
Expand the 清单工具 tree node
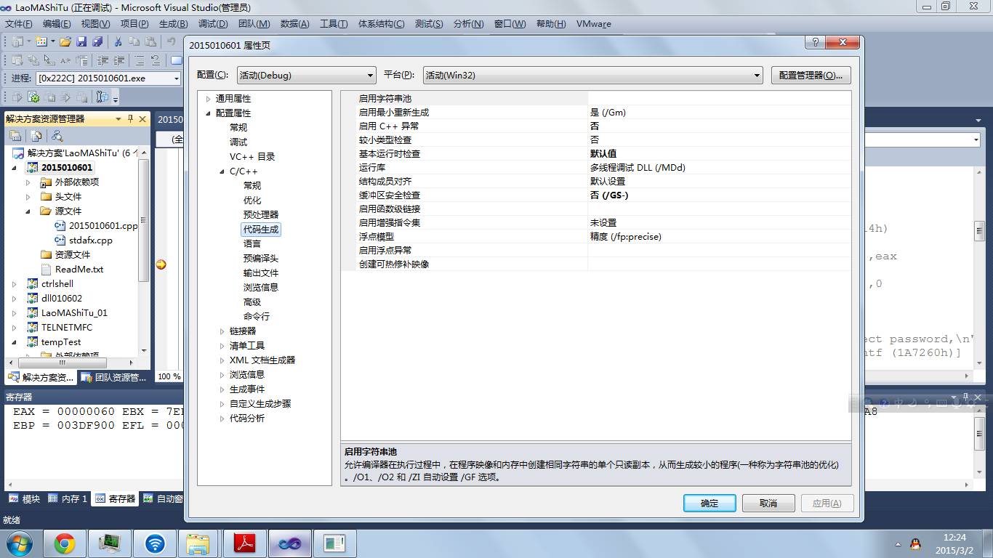click(222, 346)
